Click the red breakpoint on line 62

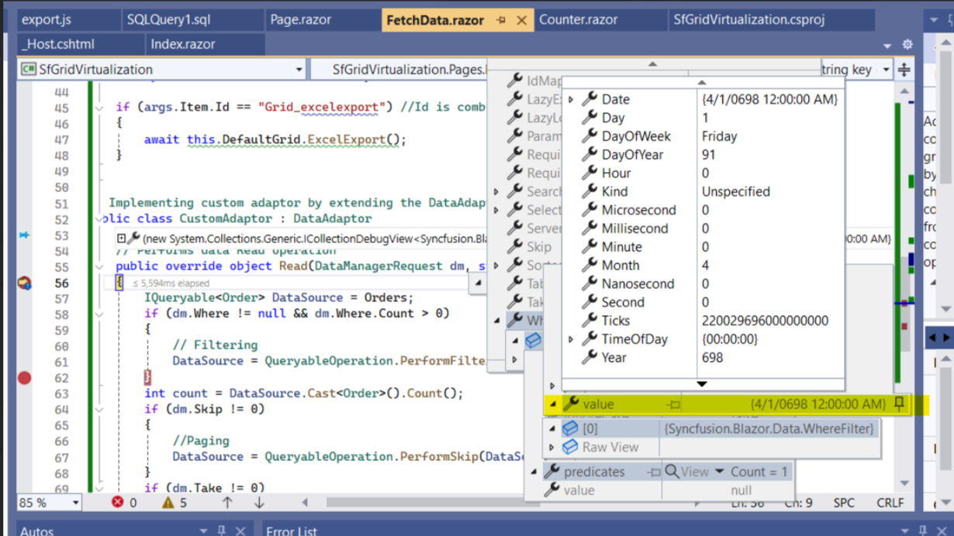point(24,378)
